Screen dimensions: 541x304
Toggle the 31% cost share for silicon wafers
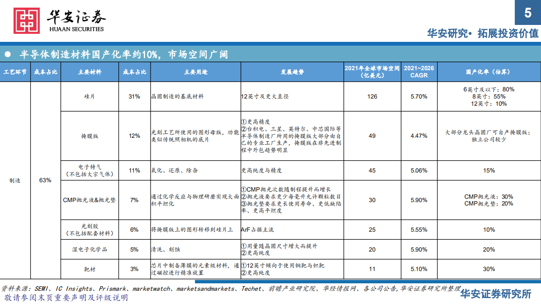(x=135, y=96)
